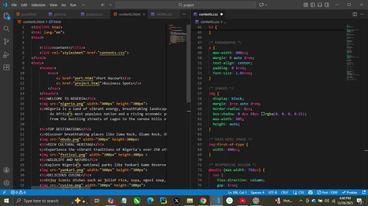Screen dimensions: 368x206
Task: Open the Extensions view
Action: pos(6,67)
